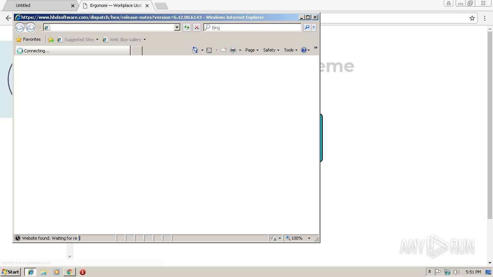Open Chrome user profile icon

pos(449,3)
